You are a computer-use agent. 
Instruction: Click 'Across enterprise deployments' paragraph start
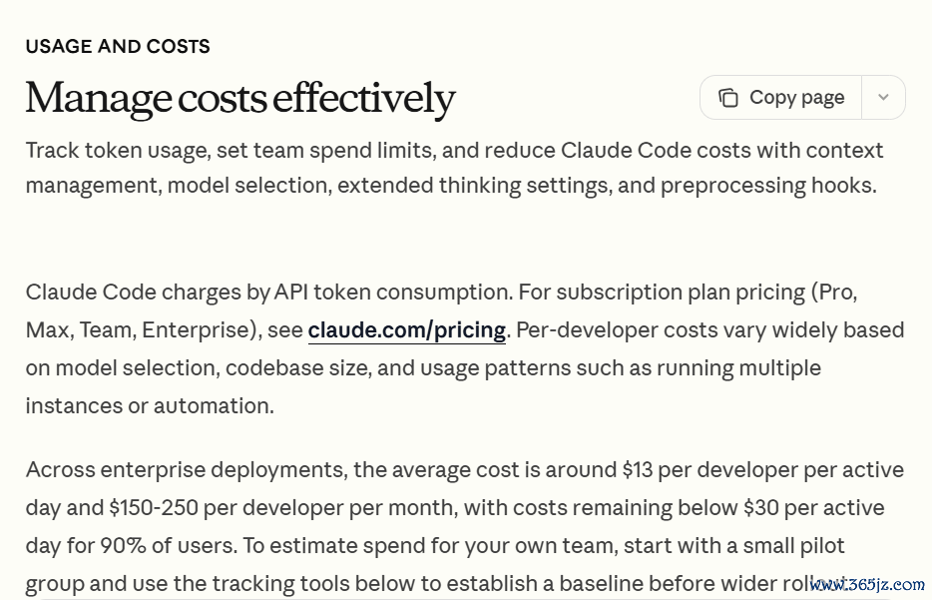(x=186, y=470)
